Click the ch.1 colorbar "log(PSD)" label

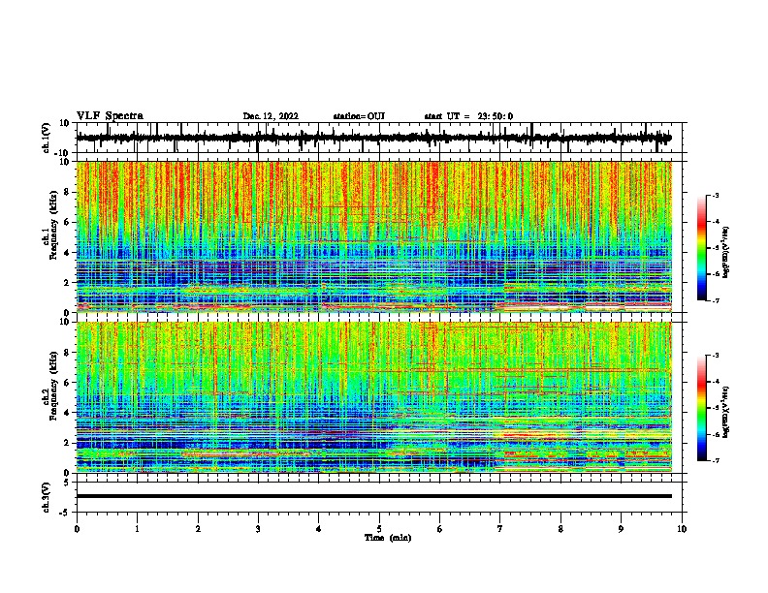coord(726,253)
